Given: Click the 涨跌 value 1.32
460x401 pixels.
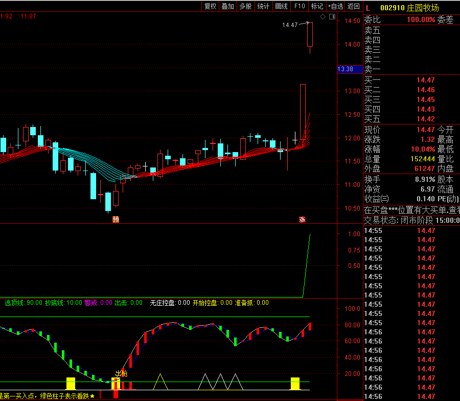Looking at the screenshot, I should (x=428, y=139).
